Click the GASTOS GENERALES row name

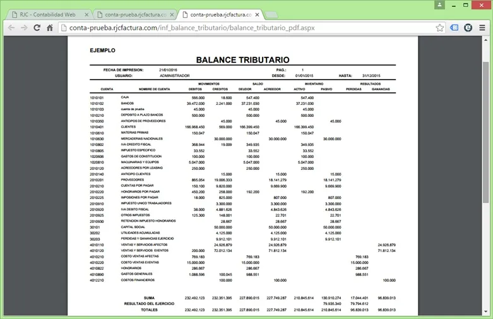pyautogui.click(x=136, y=274)
